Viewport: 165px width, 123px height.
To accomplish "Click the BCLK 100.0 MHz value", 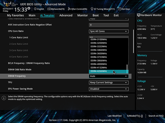I will [x=142, y=38].
